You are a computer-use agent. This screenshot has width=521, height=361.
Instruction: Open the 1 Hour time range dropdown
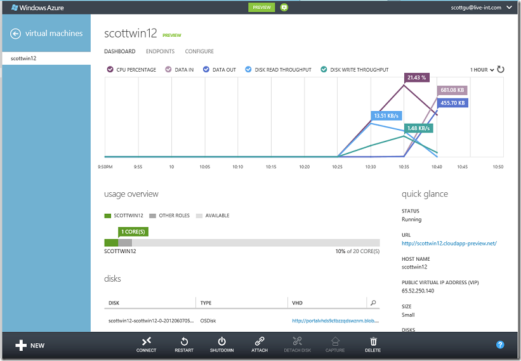482,70
